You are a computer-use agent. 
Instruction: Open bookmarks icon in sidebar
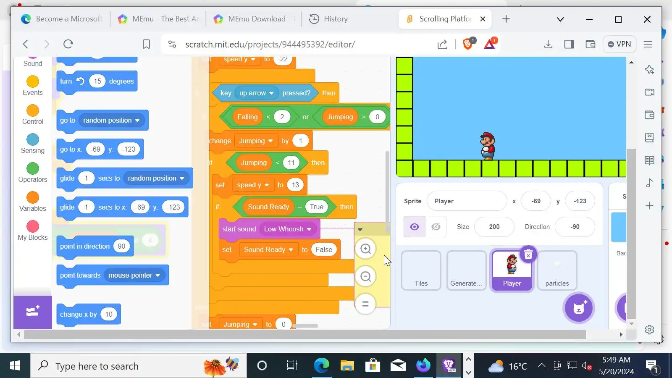(649, 137)
